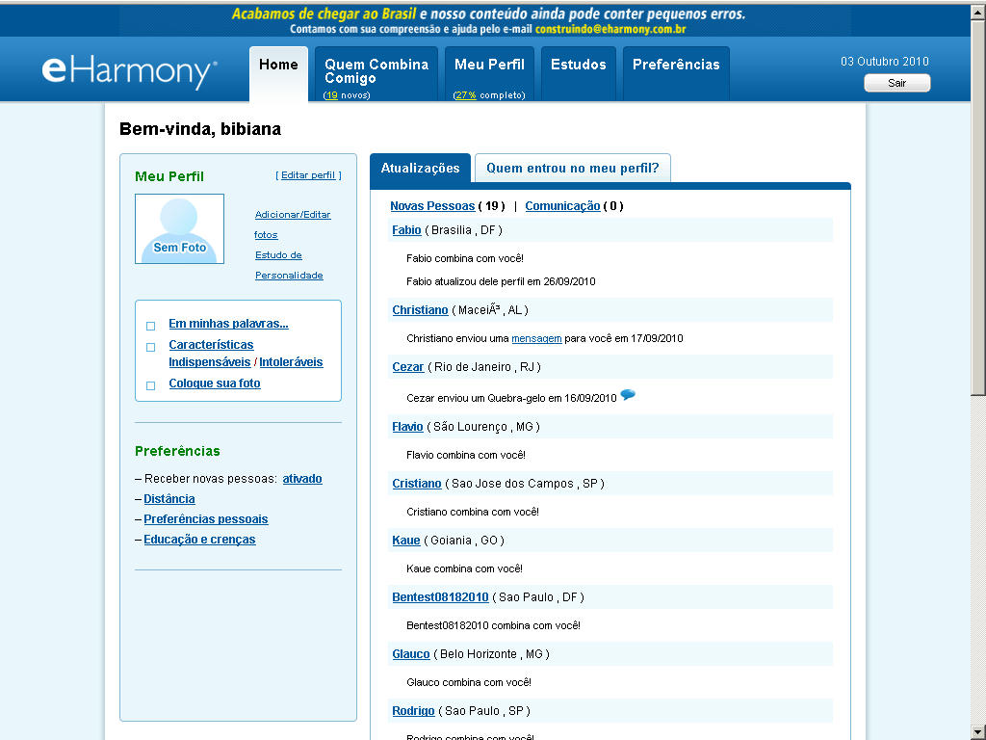Open Bentest08182010's profile link
The width and height of the screenshot is (986, 740).
click(x=440, y=597)
